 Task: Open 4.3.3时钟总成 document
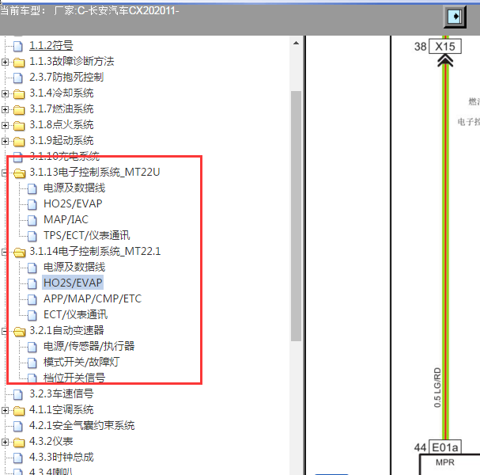tap(61, 458)
